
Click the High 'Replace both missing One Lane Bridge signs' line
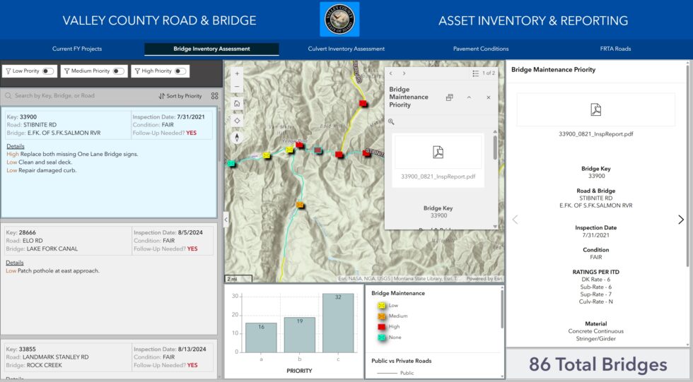tap(72, 154)
